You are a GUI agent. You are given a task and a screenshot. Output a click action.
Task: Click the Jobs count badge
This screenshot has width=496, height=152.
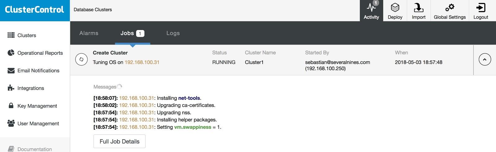click(x=140, y=33)
